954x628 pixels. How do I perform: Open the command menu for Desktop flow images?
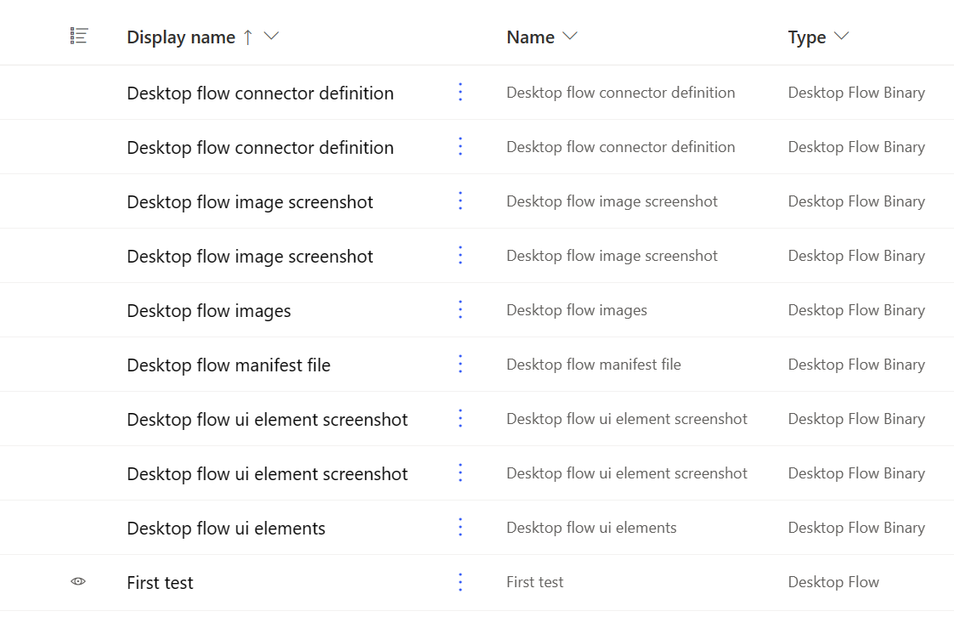(460, 309)
